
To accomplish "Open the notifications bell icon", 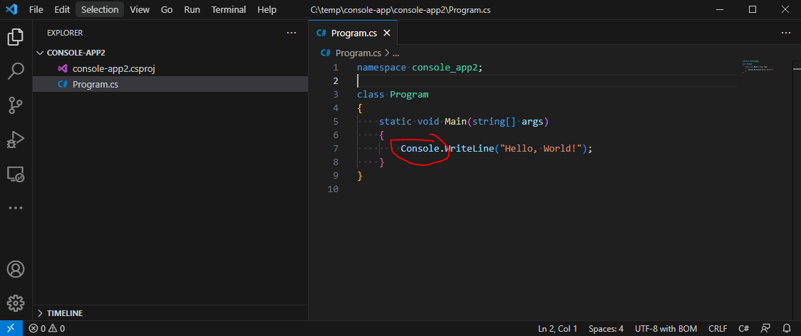I will pos(787,328).
